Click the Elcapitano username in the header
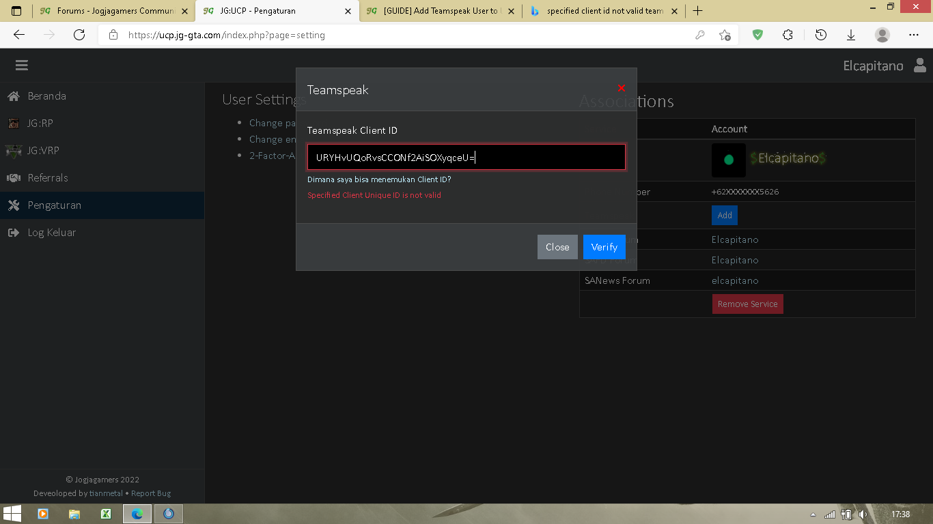The width and height of the screenshot is (933, 524). point(873,65)
